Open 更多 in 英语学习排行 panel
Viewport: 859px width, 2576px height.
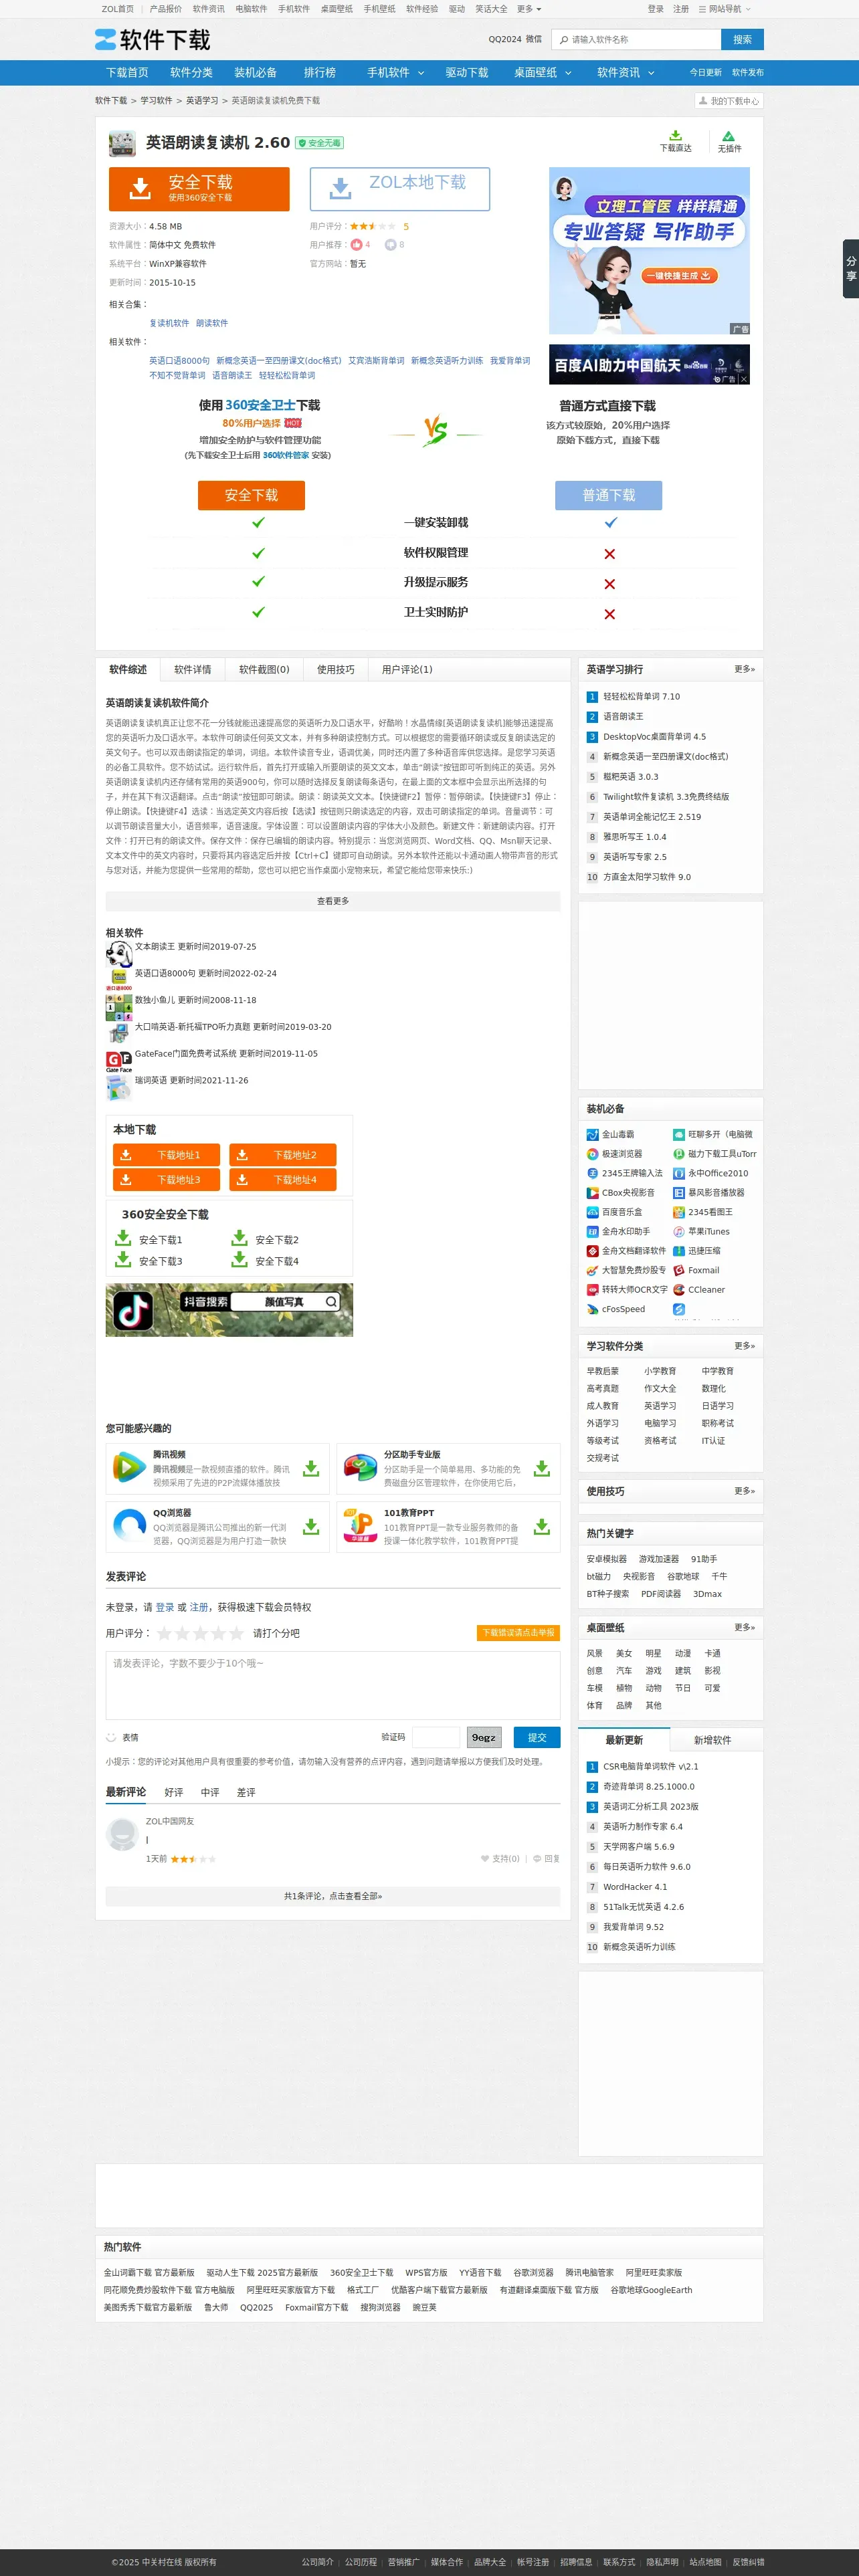tap(744, 669)
